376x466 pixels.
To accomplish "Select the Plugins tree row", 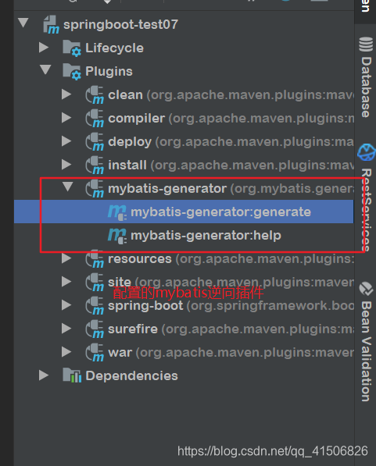I will click(184, 72).
